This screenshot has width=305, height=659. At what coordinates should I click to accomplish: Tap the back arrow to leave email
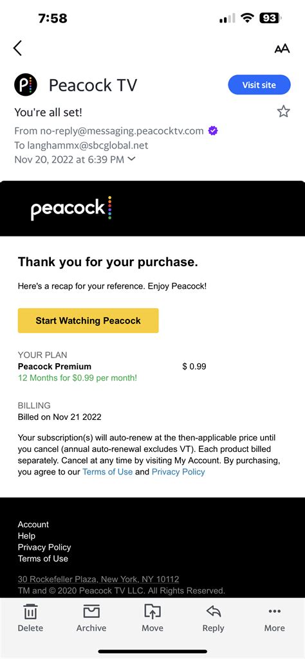pyautogui.click(x=17, y=48)
